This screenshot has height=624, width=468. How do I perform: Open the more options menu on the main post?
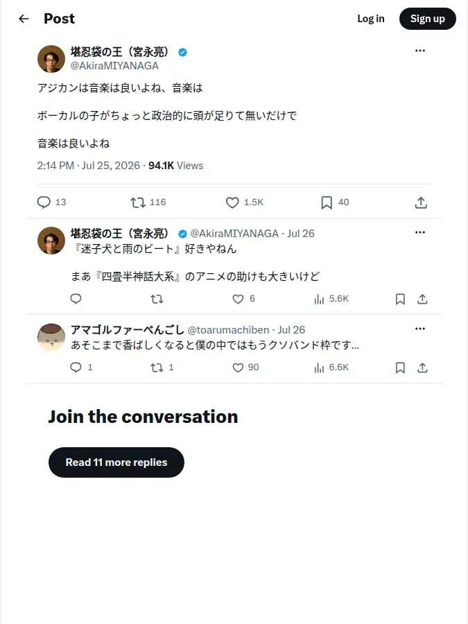420,51
